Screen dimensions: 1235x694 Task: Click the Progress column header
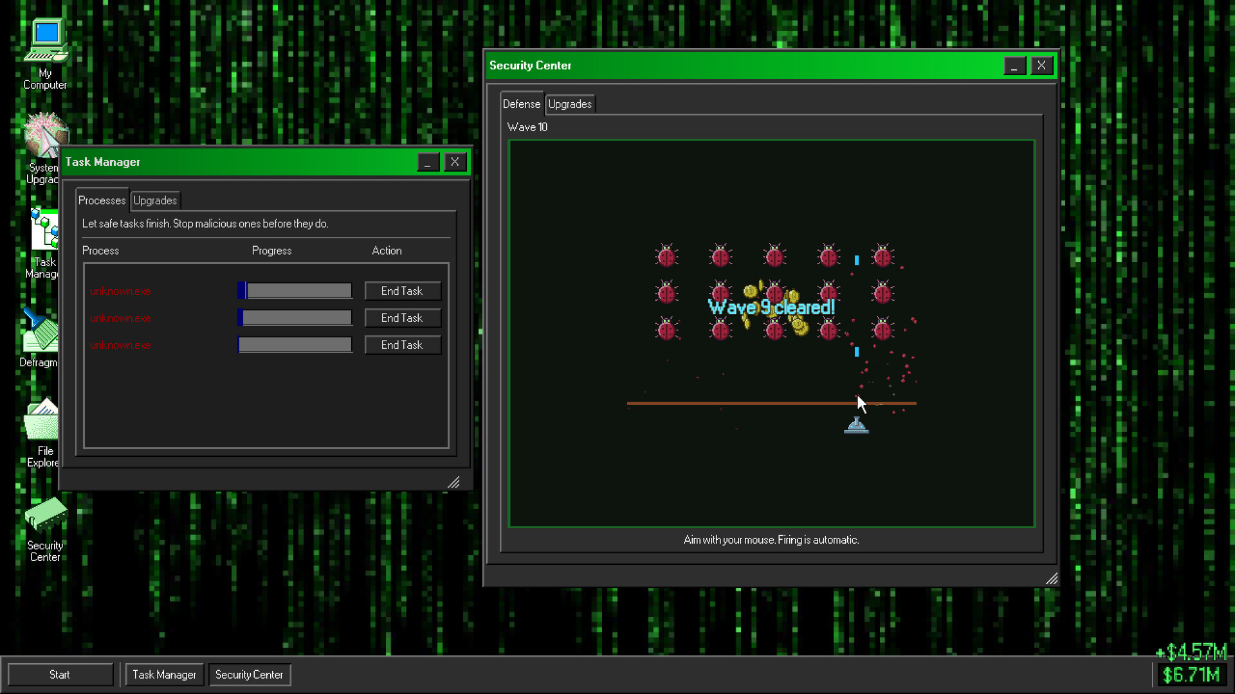pos(271,251)
